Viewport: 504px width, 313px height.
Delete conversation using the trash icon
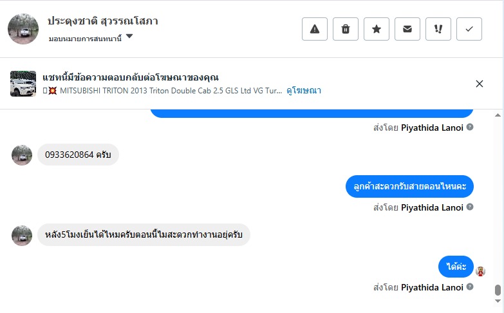click(x=346, y=29)
